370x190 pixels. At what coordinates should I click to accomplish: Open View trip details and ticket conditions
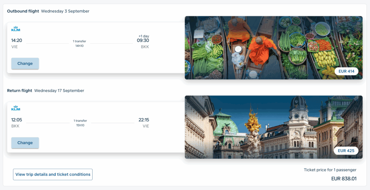53,175
